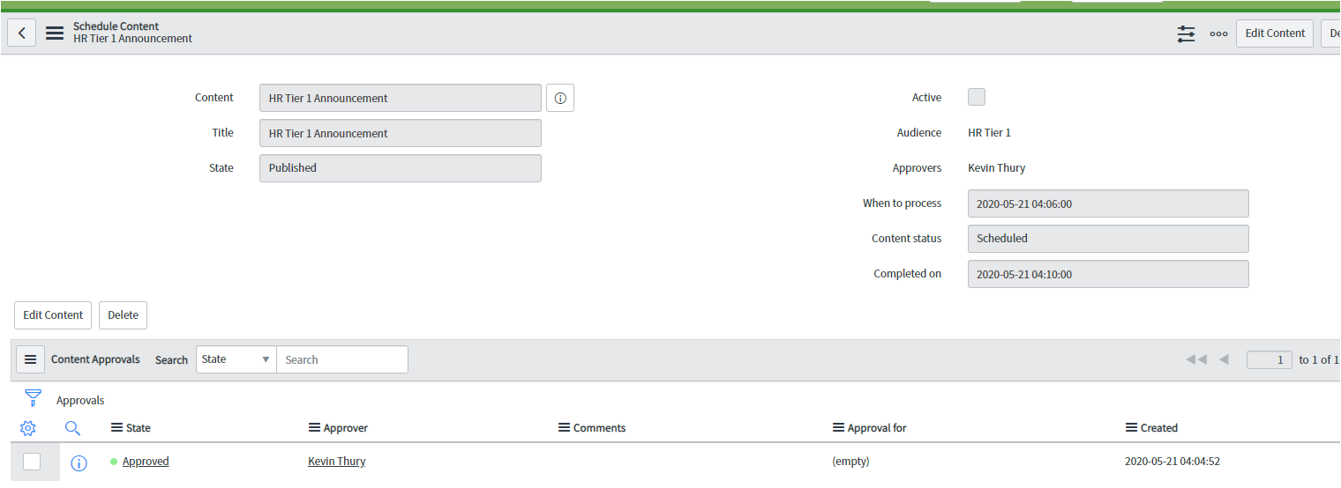The image size is (1341, 488).
Task: Click the lower Edit Content button
Action: coord(53,315)
